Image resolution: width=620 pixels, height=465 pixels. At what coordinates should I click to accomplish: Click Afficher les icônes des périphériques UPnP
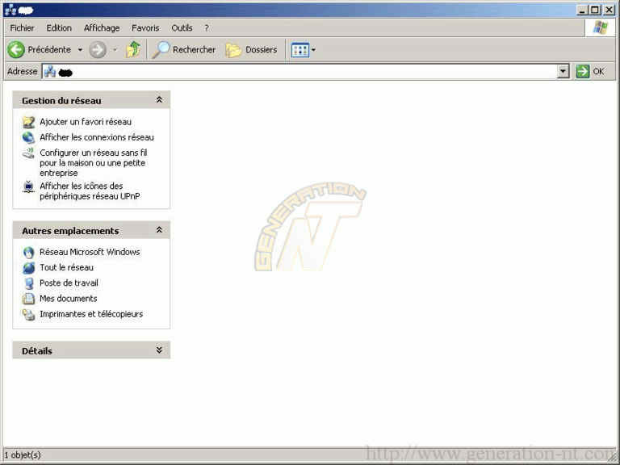coord(90,191)
